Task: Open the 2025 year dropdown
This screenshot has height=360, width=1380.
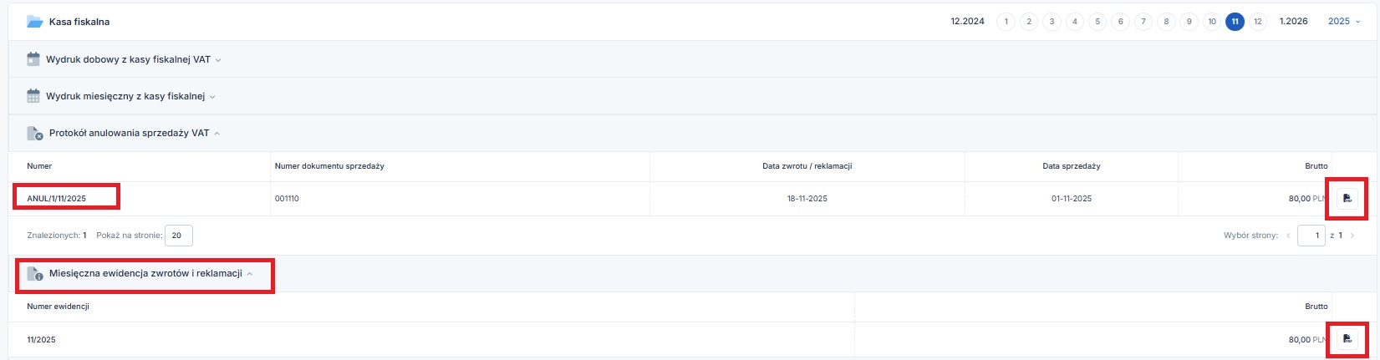Action: click(1344, 22)
